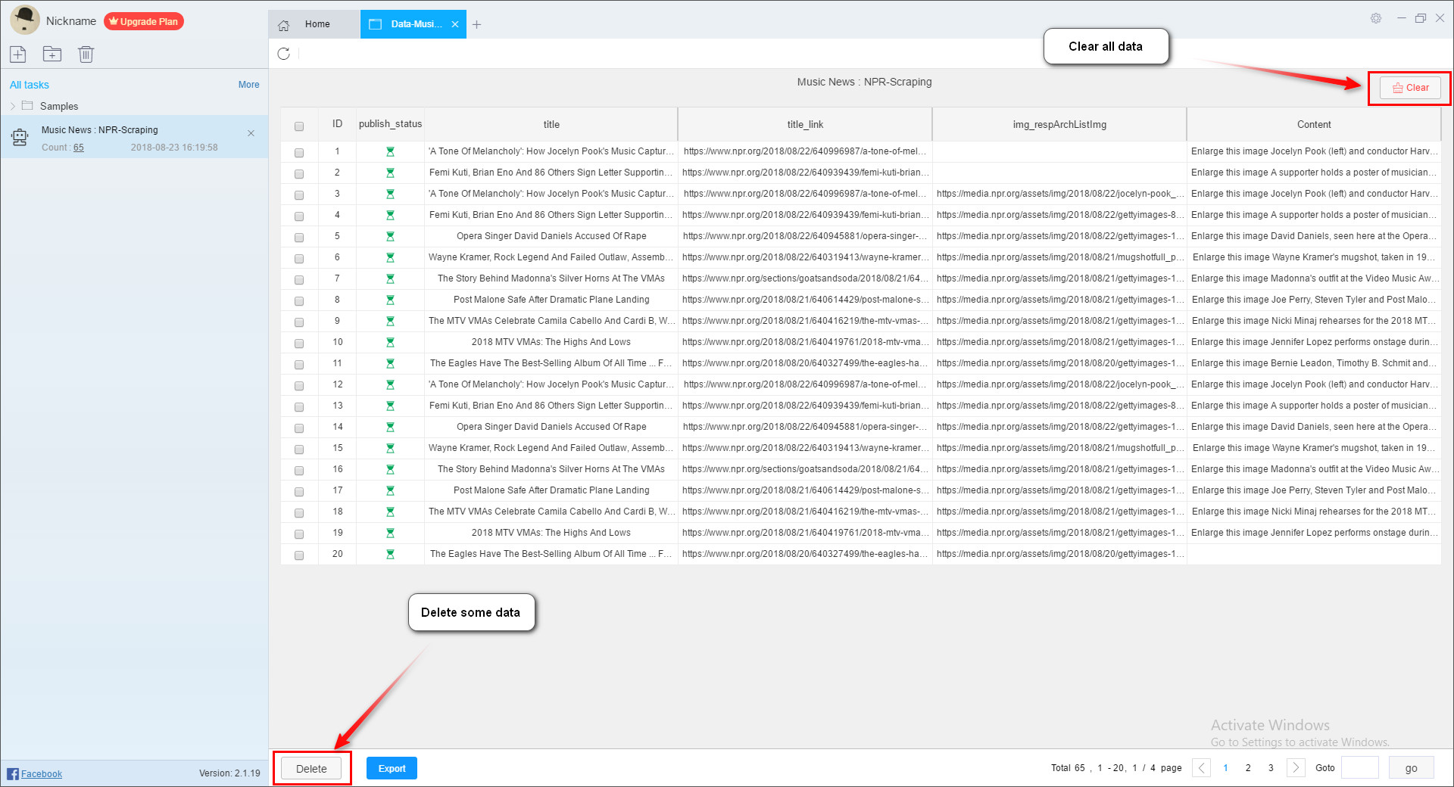Click Madonna's Silver Horns title in row 7
The width and height of the screenshot is (1454, 787).
pyautogui.click(x=551, y=278)
